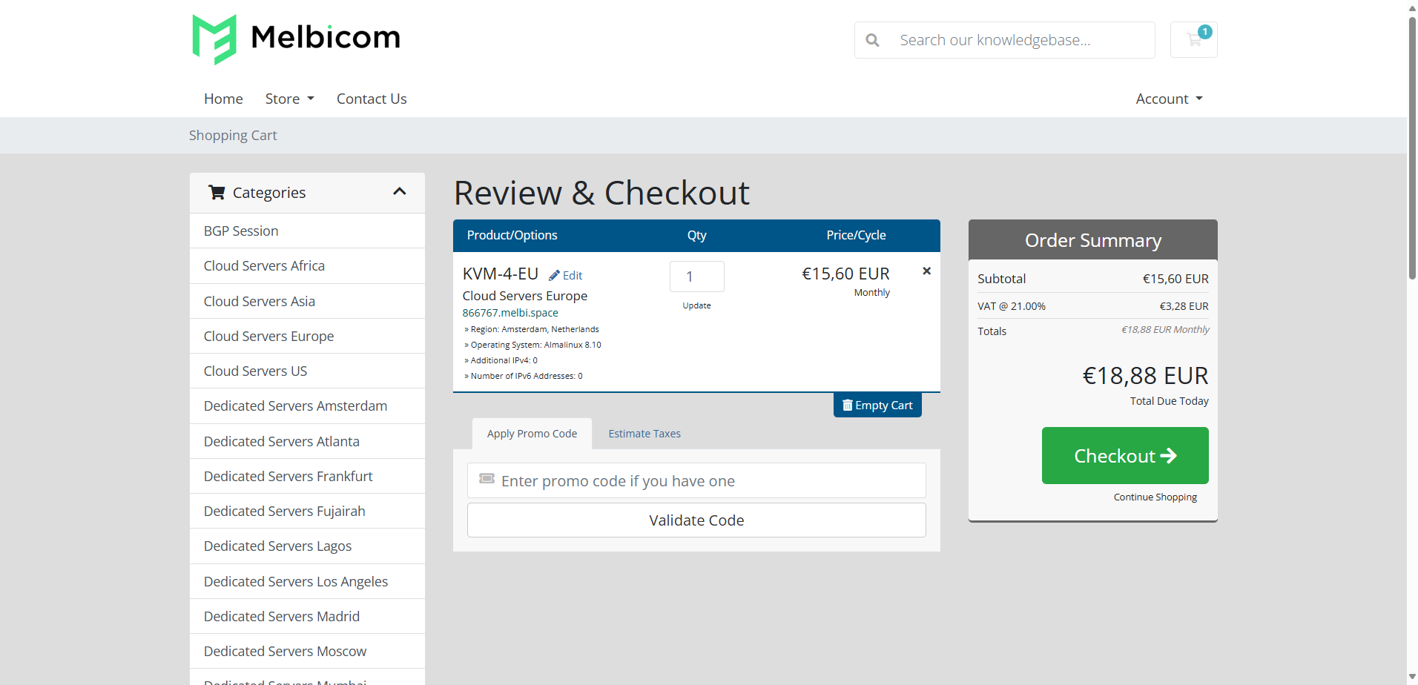Open Dedicated Servers Lagos category

click(307, 546)
